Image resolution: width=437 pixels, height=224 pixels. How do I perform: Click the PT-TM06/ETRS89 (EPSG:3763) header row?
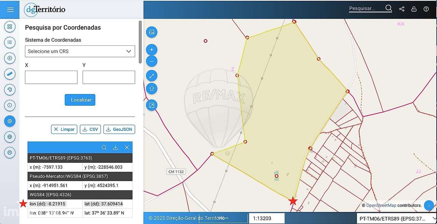[x=80, y=158]
